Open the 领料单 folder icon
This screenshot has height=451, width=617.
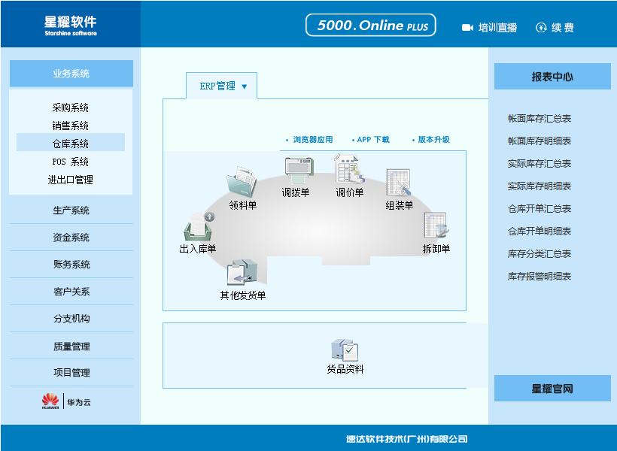(x=242, y=181)
